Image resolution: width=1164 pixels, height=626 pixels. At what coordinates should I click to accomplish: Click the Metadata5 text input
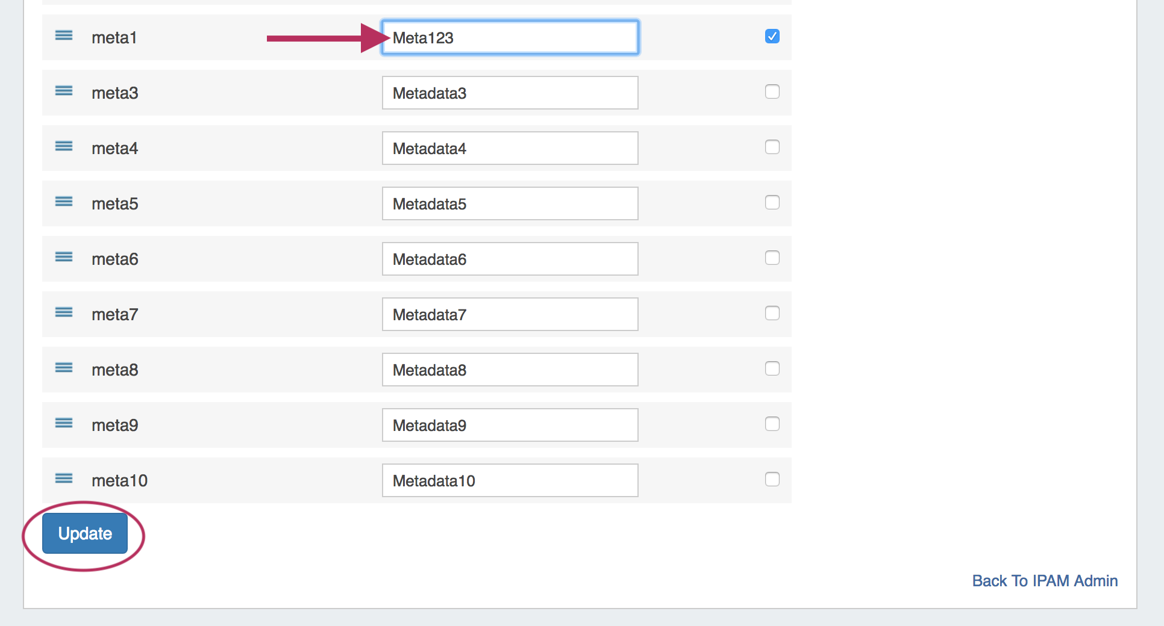[x=510, y=203]
